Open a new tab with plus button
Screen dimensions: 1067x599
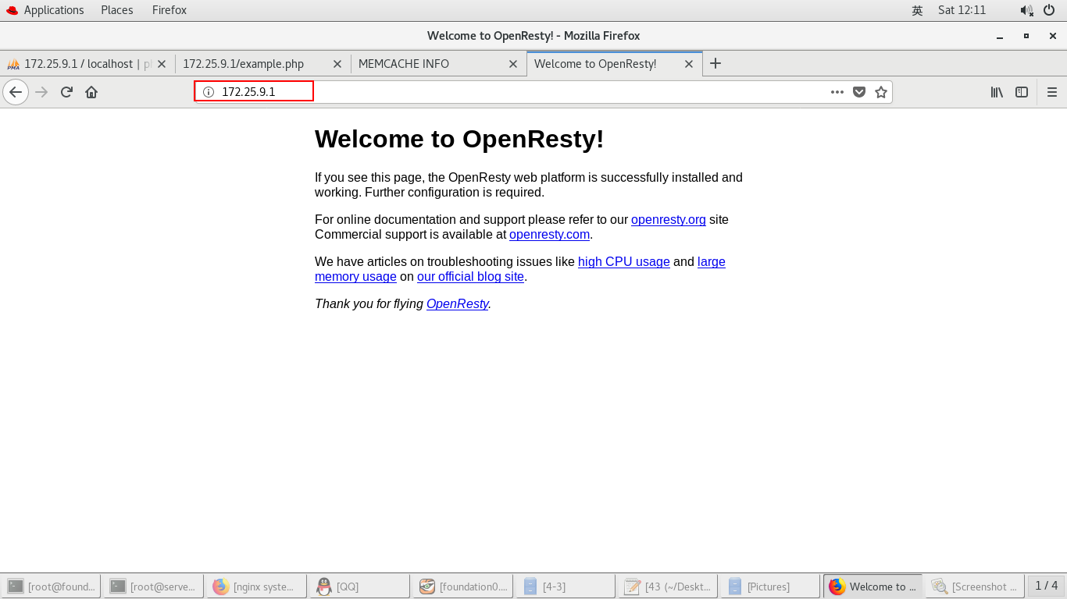[x=715, y=64]
